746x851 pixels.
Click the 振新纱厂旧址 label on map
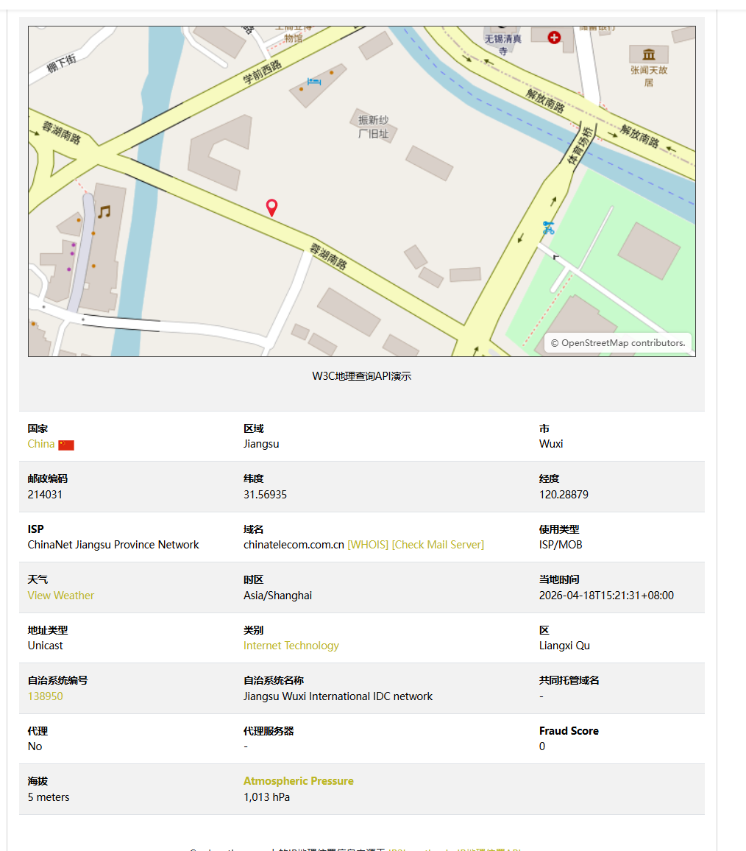373,127
